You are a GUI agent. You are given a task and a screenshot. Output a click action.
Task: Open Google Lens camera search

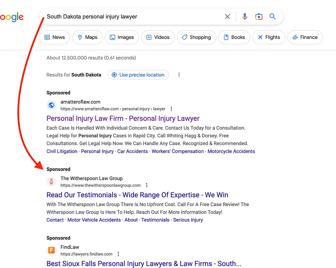(x=259, y=17)
